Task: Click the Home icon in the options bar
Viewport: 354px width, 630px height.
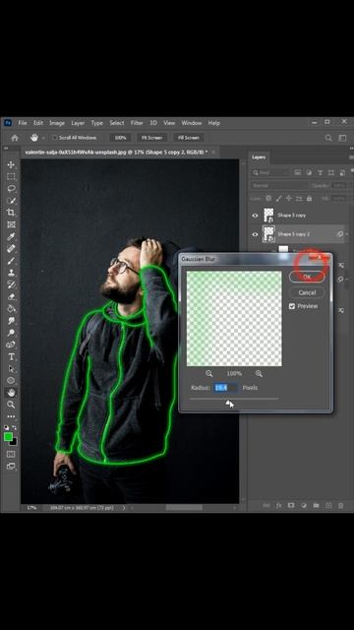Action: click(x=15, y=138)
